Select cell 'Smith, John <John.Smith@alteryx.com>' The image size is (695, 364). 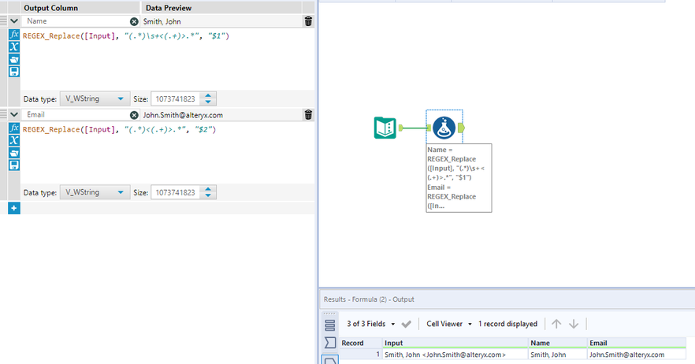click(455, 355)
